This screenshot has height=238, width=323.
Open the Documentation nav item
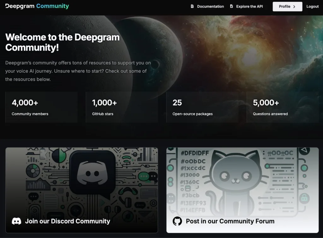tap(210, 6)
